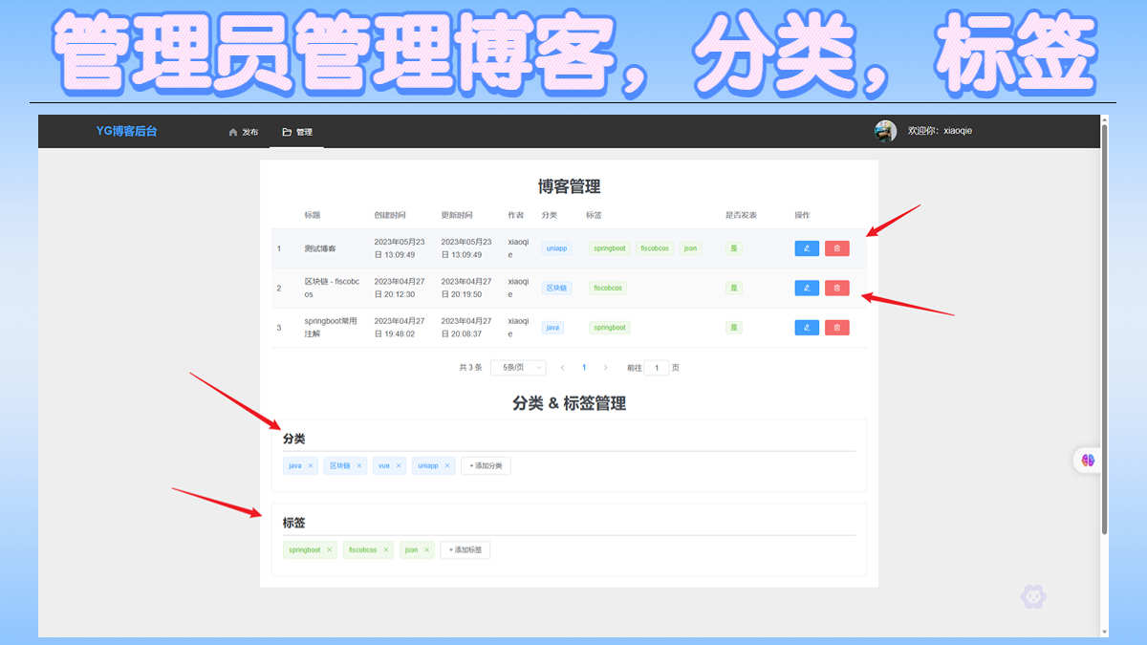The image size is (1147, 645).
Task: Remove the vue category tag
Action: tap(399, 466)
